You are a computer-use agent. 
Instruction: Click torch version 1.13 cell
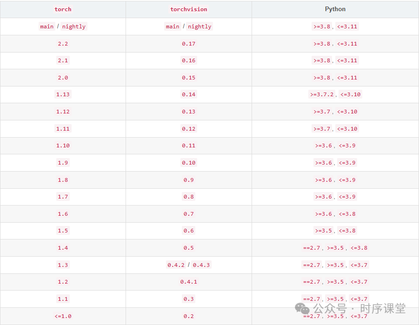pos(63,94)
